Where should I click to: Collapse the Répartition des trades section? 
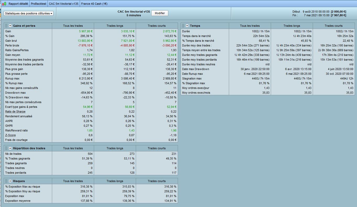10,148
